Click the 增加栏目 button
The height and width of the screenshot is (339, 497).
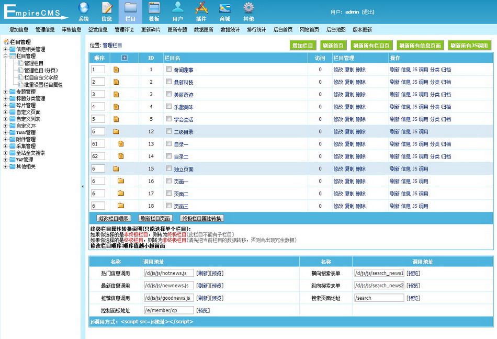303,46
